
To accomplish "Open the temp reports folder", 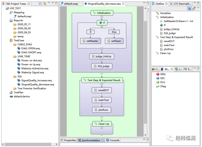I will point(19,36).
